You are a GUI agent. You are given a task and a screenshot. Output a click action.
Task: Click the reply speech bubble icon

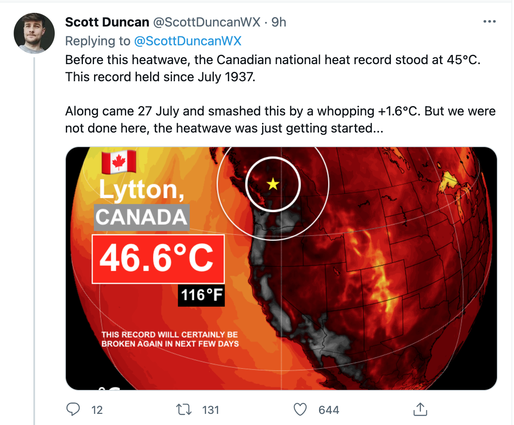(x=74, y=410)
